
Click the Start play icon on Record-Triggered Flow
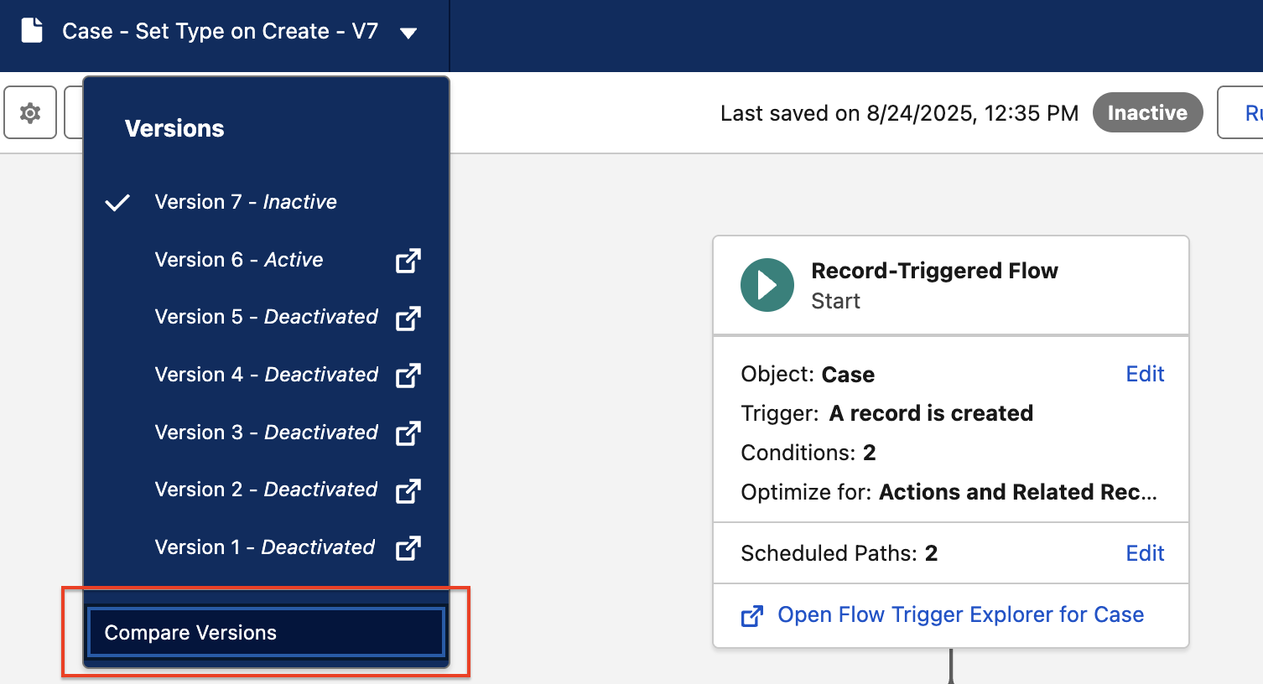point(767,285)
